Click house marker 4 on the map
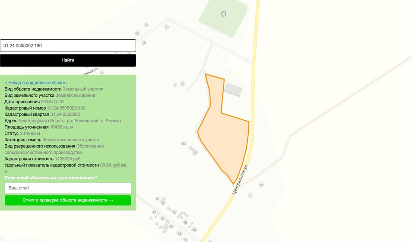 pos(137,33)
